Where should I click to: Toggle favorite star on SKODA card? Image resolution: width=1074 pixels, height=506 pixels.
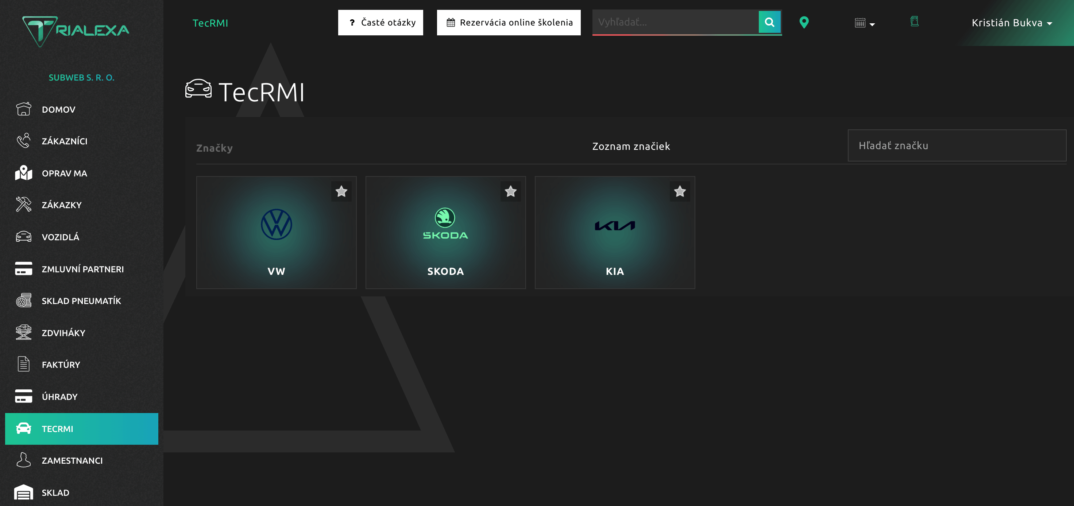click(511, 191)
